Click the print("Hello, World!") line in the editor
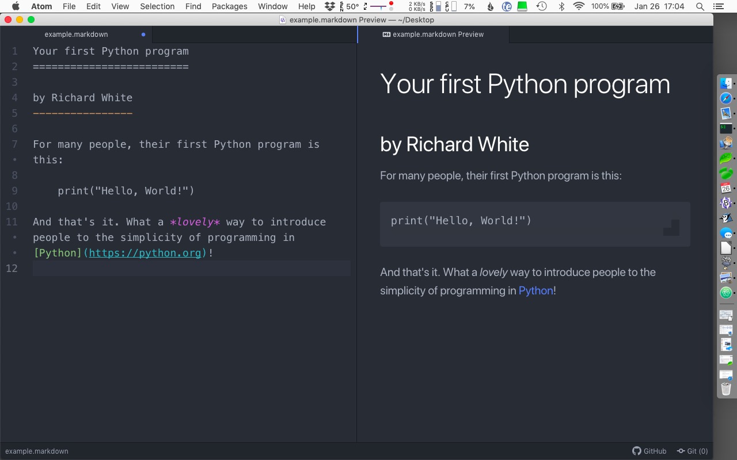 126,191
